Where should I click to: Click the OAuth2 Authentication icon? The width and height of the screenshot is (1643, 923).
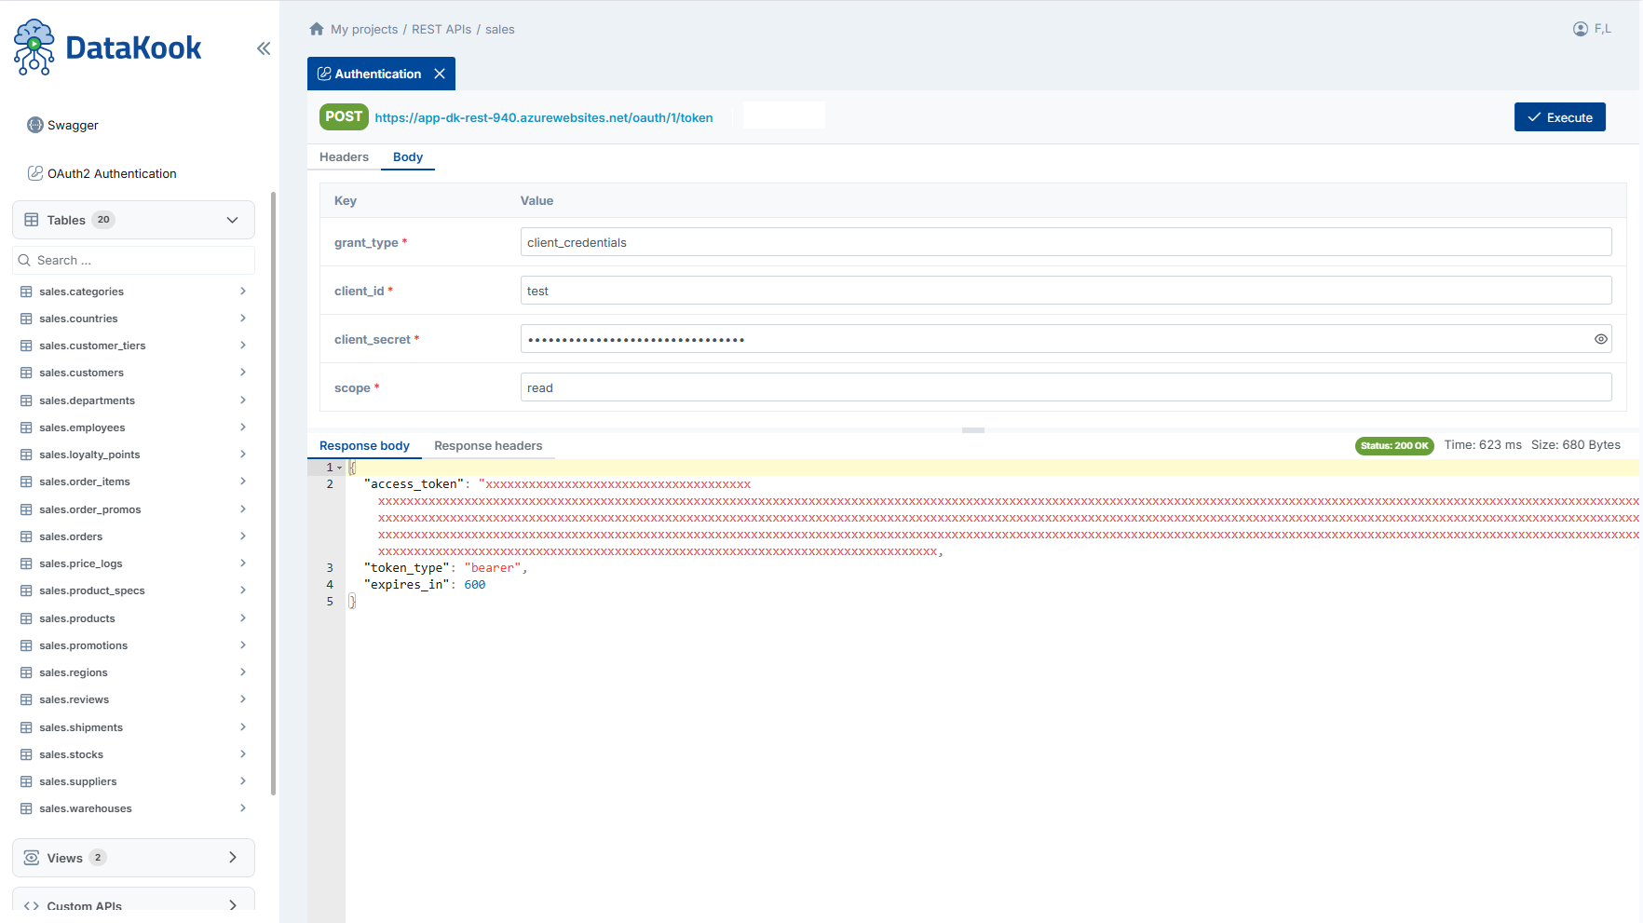[x=35, y=173]
